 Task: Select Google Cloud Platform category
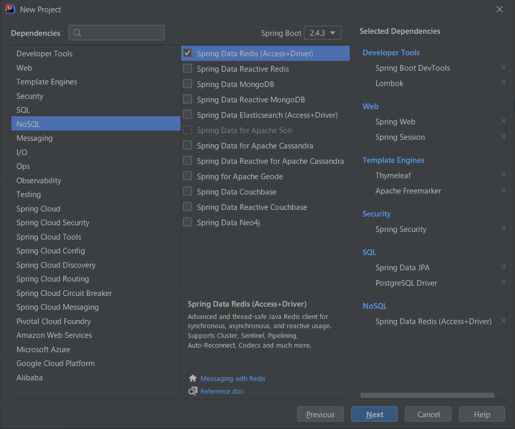click(96, 364)
